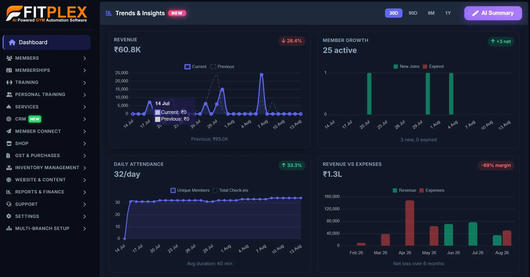The width and height of the screenshot is (530, 277).
Task: Select the Personal Training icon
Action: 9,95
